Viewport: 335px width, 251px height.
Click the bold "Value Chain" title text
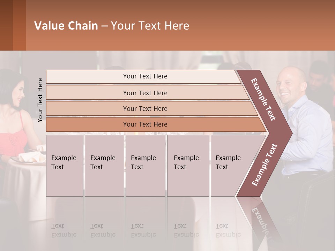(66, 26)
